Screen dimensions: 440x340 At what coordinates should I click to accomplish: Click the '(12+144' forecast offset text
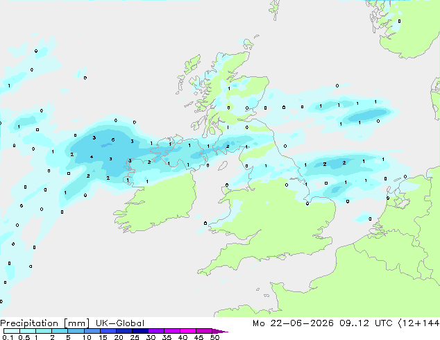pyautogui.click(x=419, y=323)
